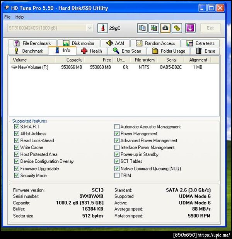
Task: Open the Folder Usage tab
Action: click(x=169, y=51)
